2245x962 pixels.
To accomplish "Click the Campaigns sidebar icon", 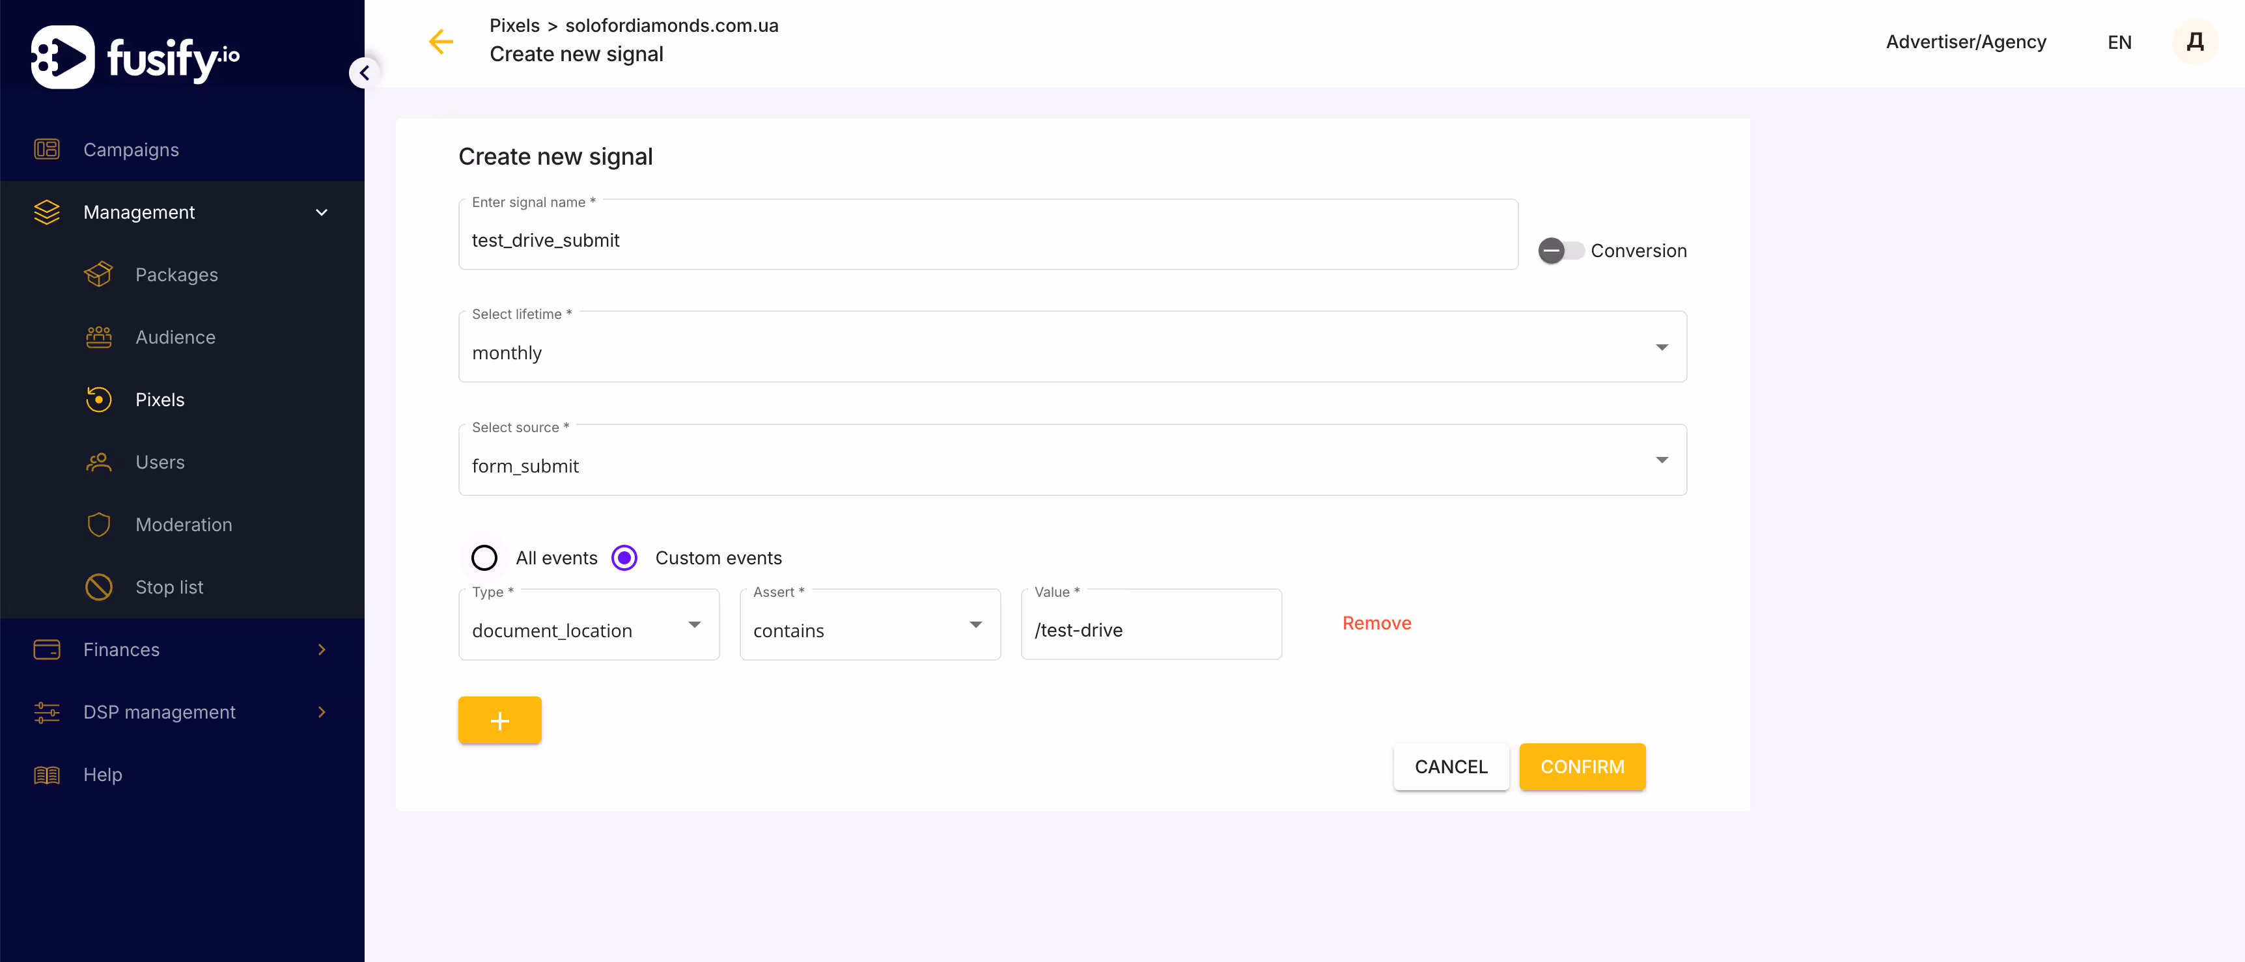I will [46, 149].
